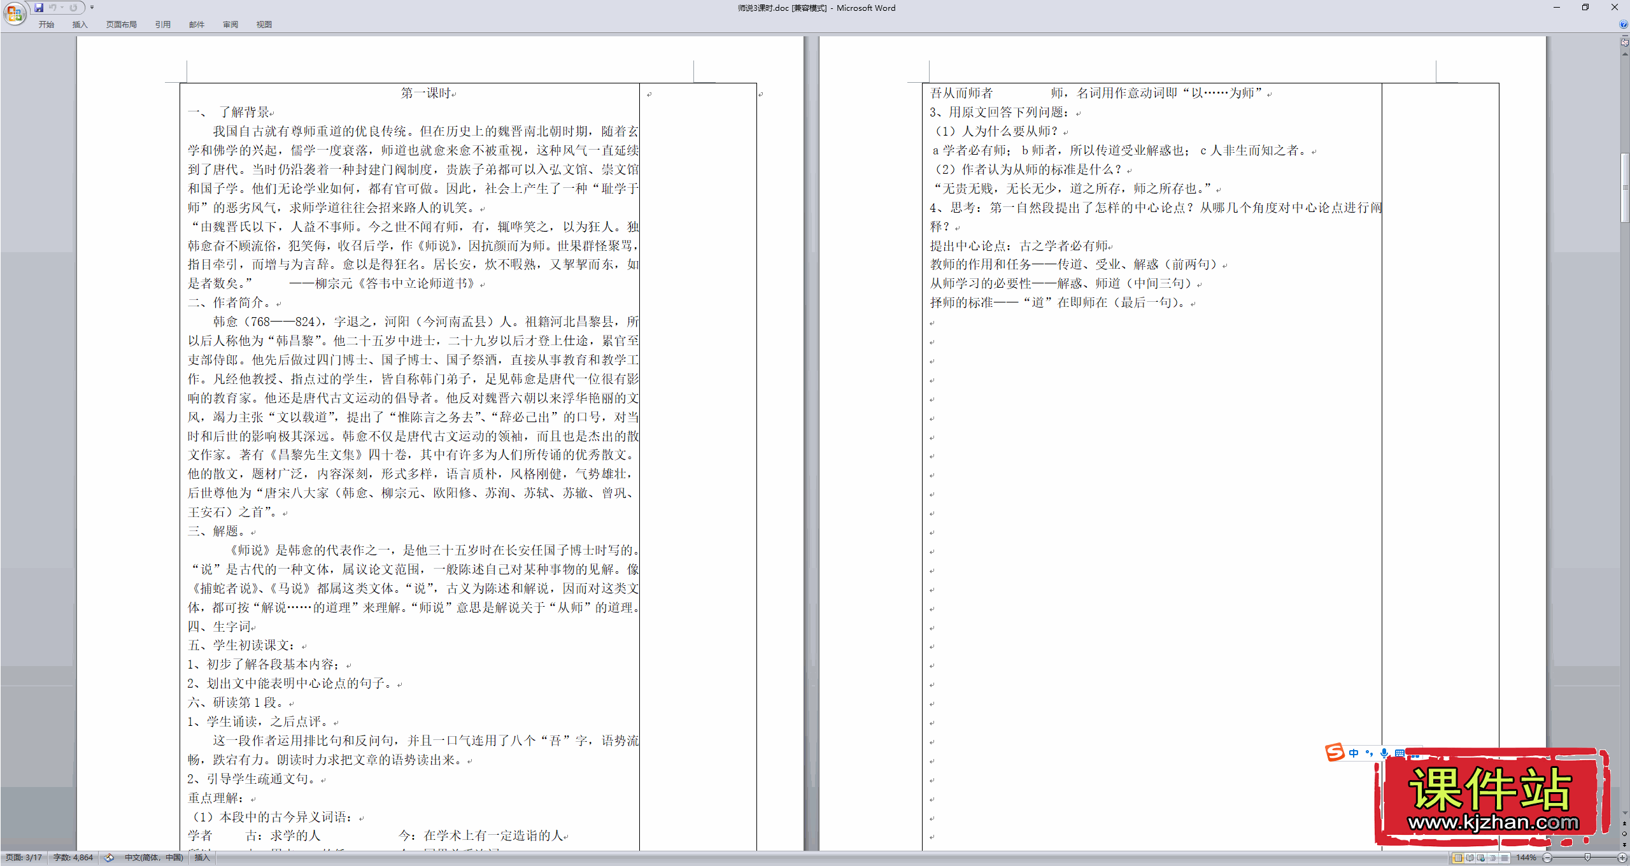Toggle Sogou Chinese/English 中 mode

point(1354,753)
